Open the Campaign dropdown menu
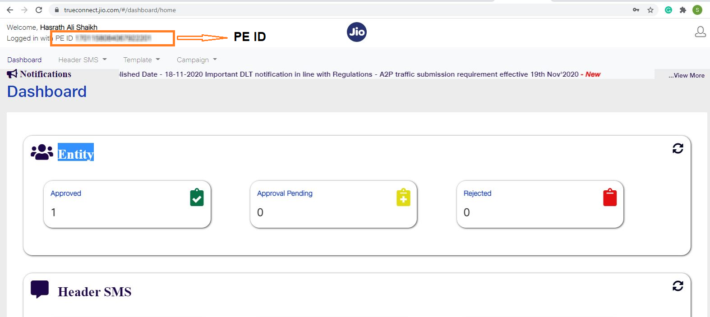This screenshot has width=710, height=317. 197,60
